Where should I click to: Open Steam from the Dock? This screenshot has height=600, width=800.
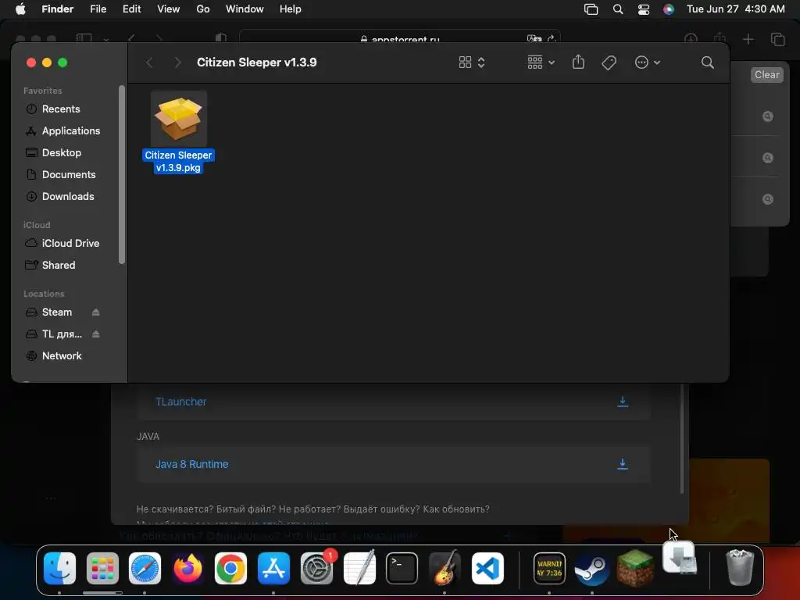coord(592,569)
